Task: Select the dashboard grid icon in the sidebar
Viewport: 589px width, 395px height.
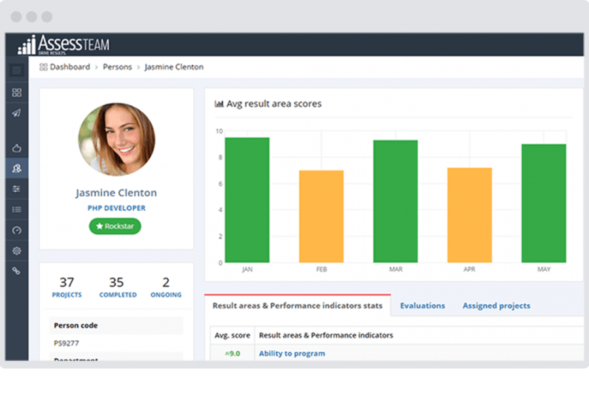Action: tap(16, 92)
